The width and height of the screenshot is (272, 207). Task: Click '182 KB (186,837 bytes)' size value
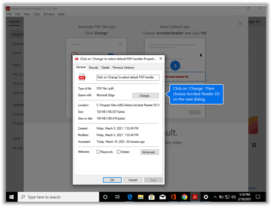[x=111, y=112]
